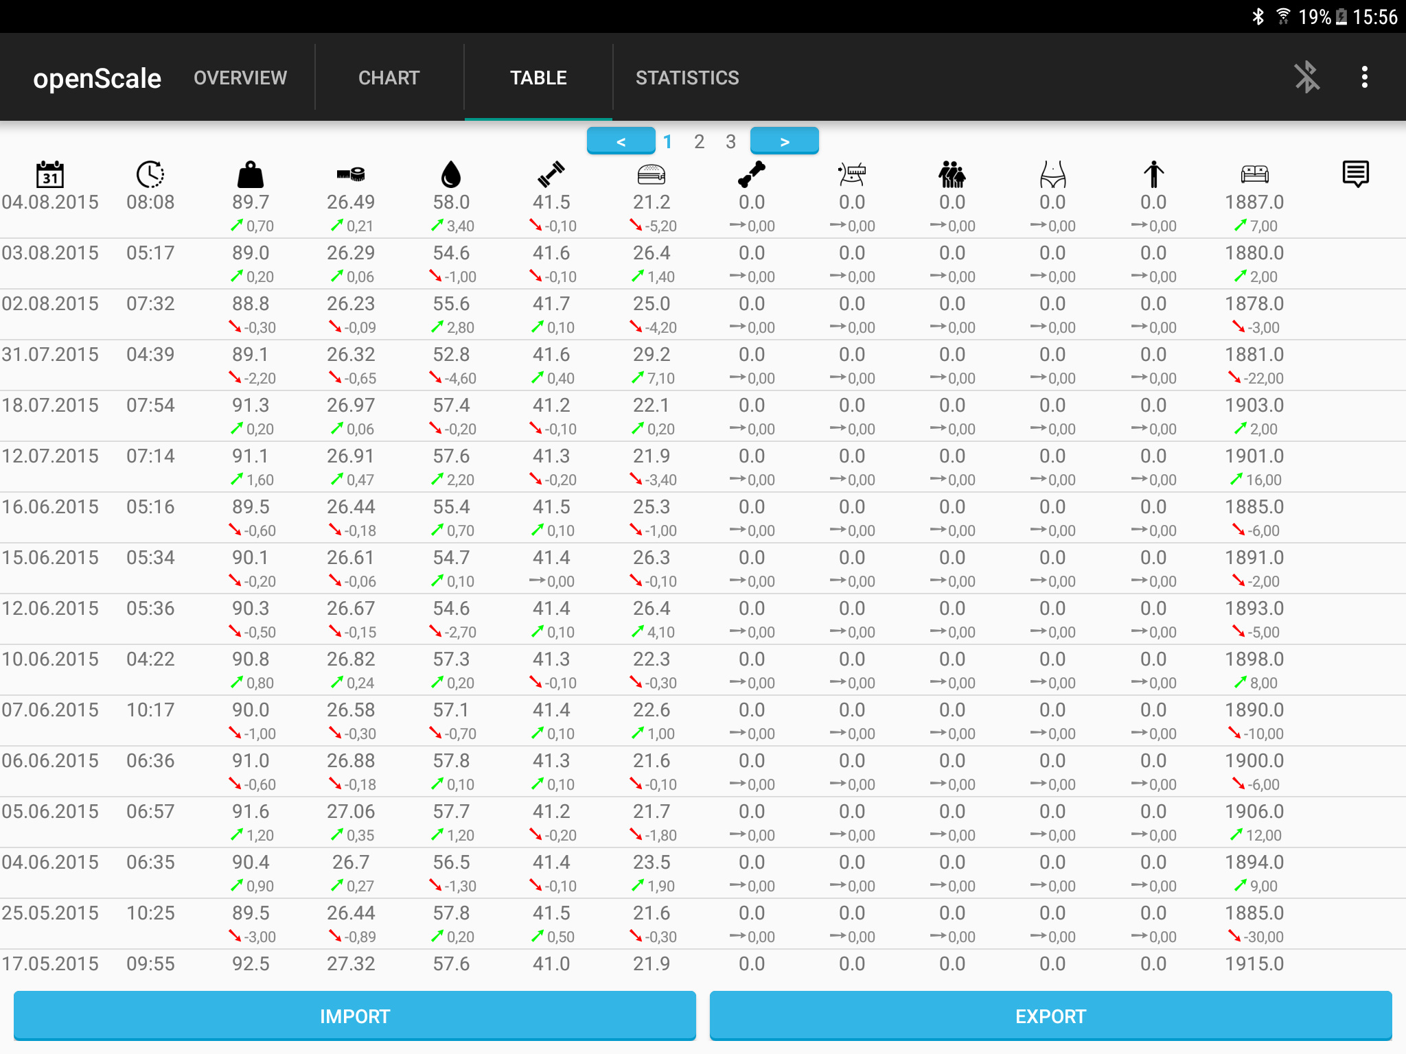This screenshot has width=1406, height=1054.
Task: Click the muscle dumbbell column icon
Action: [551, 174]
